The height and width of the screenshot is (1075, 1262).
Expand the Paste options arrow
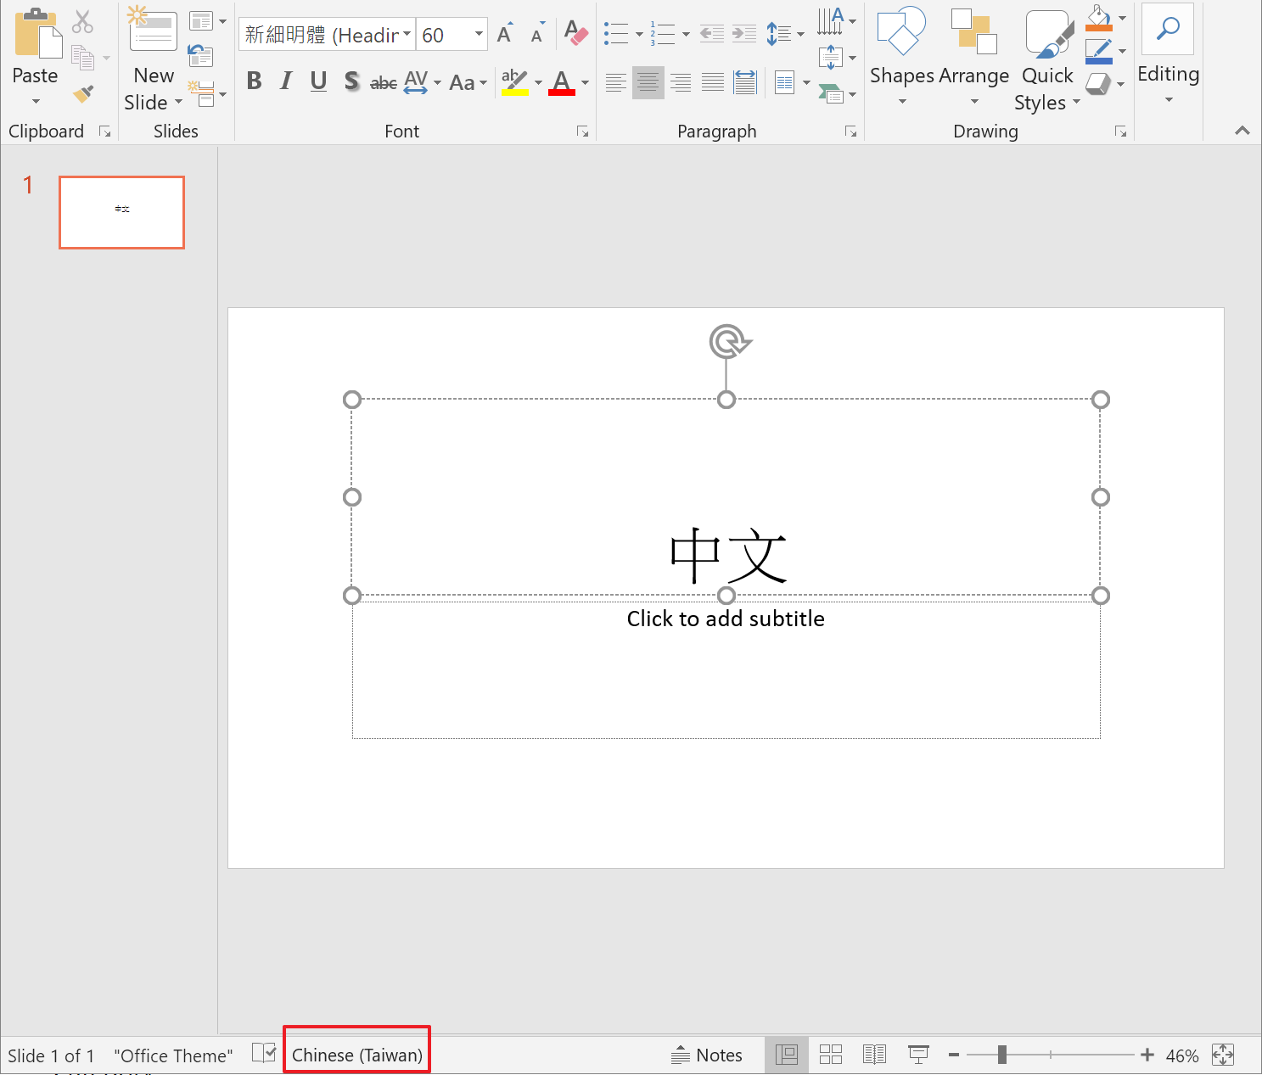coord(36,102)
